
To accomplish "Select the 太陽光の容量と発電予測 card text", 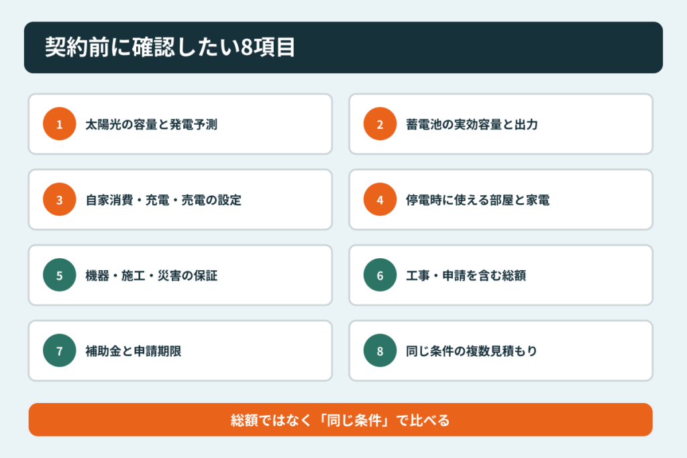I will (151, 124).
